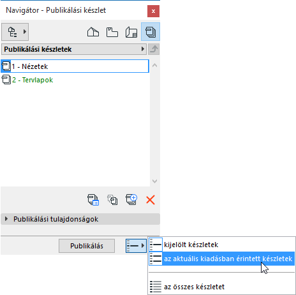The width and height of the screenshot is (296, 295).
Task: Toggle the publish scope dropdown button
Action: tap(136, 246)
